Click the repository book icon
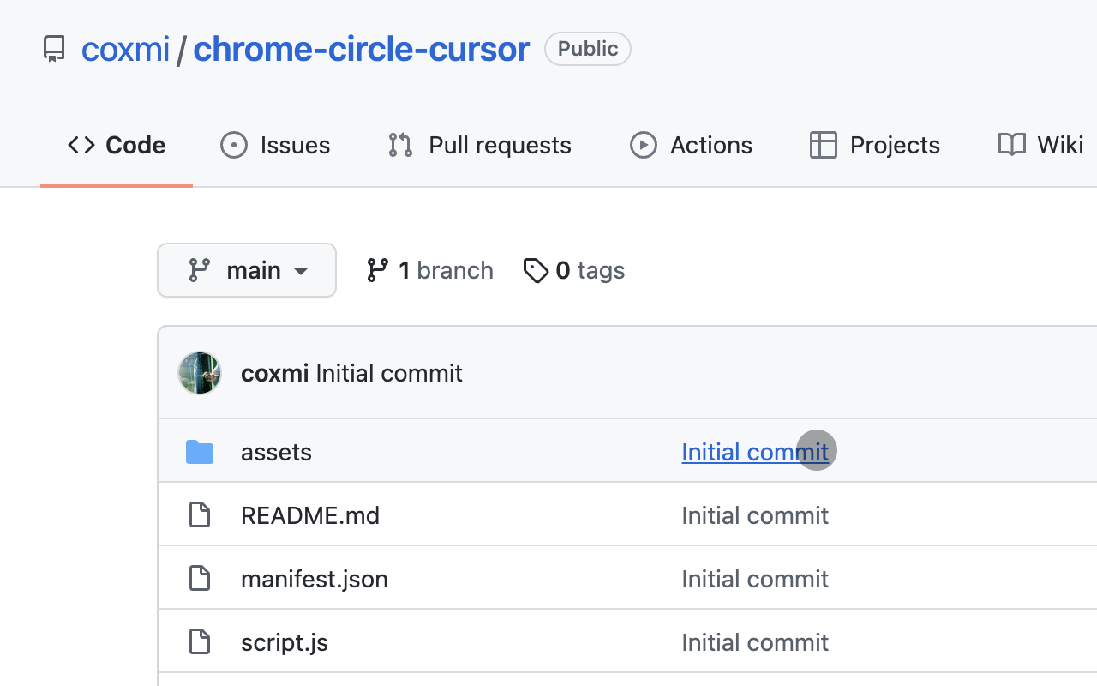This screenshot has height=686, width=1097. pos(54,49)
